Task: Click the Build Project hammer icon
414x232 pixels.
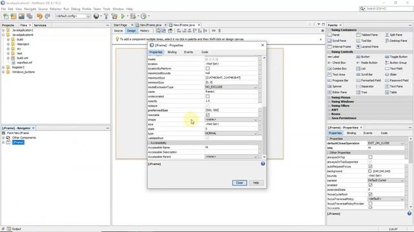Action: pyautogui.click(x=106, y=16)
